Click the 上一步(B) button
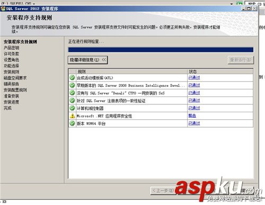Image resolution: width=265 pixels, height=205 pixels. coord(163,191)
